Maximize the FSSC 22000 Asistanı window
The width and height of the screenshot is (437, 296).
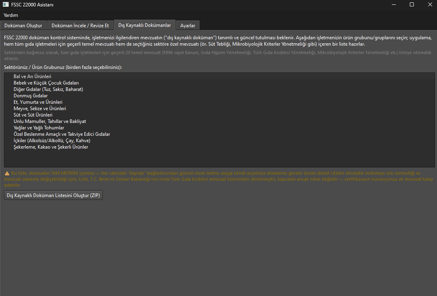[412, 4]
